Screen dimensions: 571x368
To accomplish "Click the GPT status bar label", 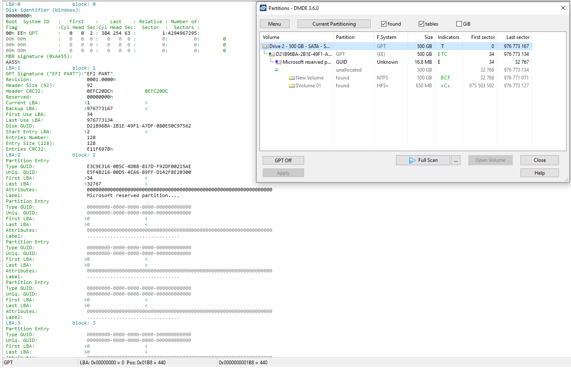I will click(8, 363).
